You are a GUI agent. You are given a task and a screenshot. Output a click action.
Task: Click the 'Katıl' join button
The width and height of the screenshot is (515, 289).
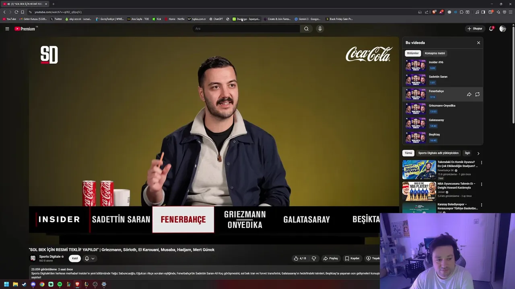75,258
